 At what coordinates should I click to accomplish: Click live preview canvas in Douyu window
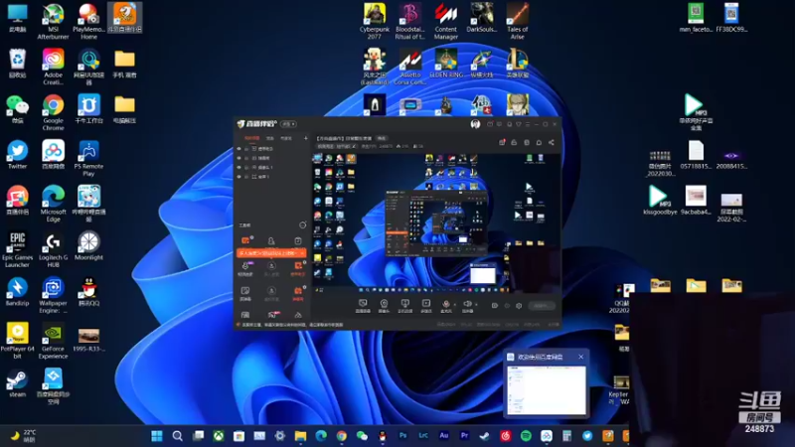(436, 223)
